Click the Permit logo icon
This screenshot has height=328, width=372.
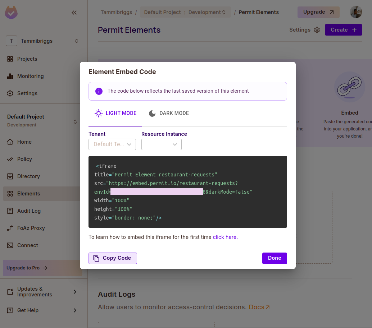pos(11,13)
